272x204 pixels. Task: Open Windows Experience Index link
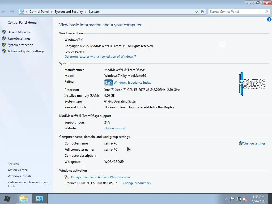pos(132,83)
